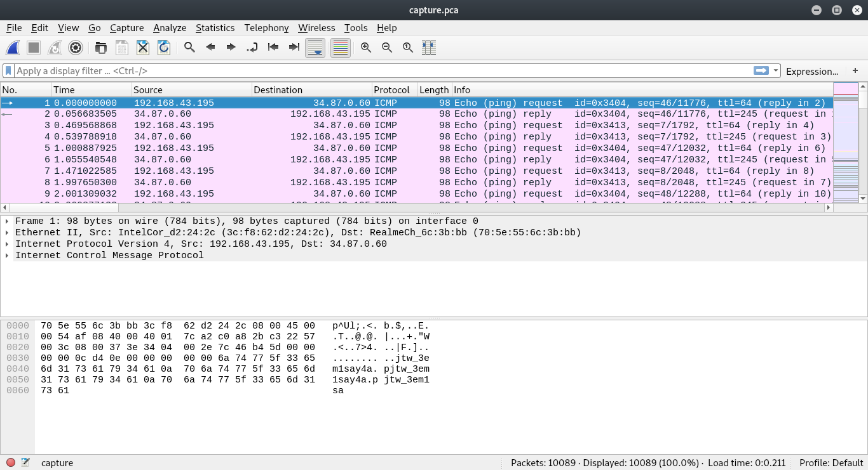Viewport: 868px width, 470px height.
Task: Close this capture file
Action: tap(143, 48)
